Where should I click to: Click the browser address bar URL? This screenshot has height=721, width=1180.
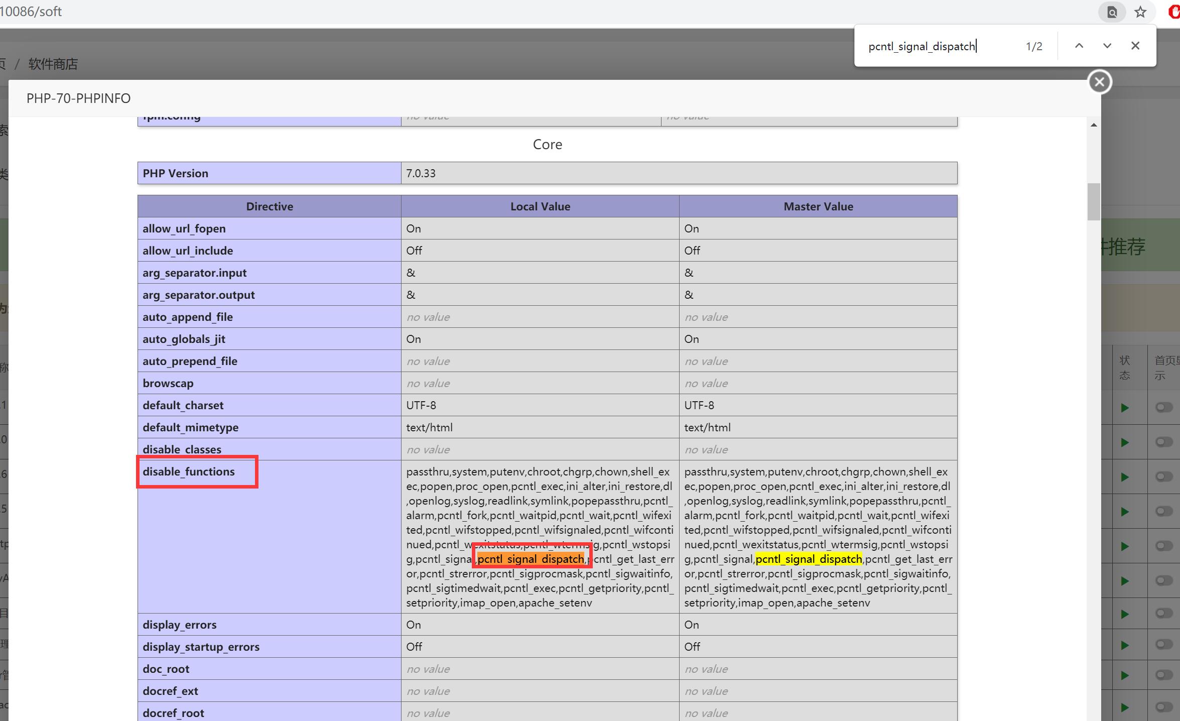point(30,12)
